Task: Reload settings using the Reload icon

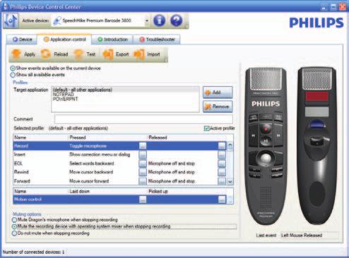Action: click(46, 54)
